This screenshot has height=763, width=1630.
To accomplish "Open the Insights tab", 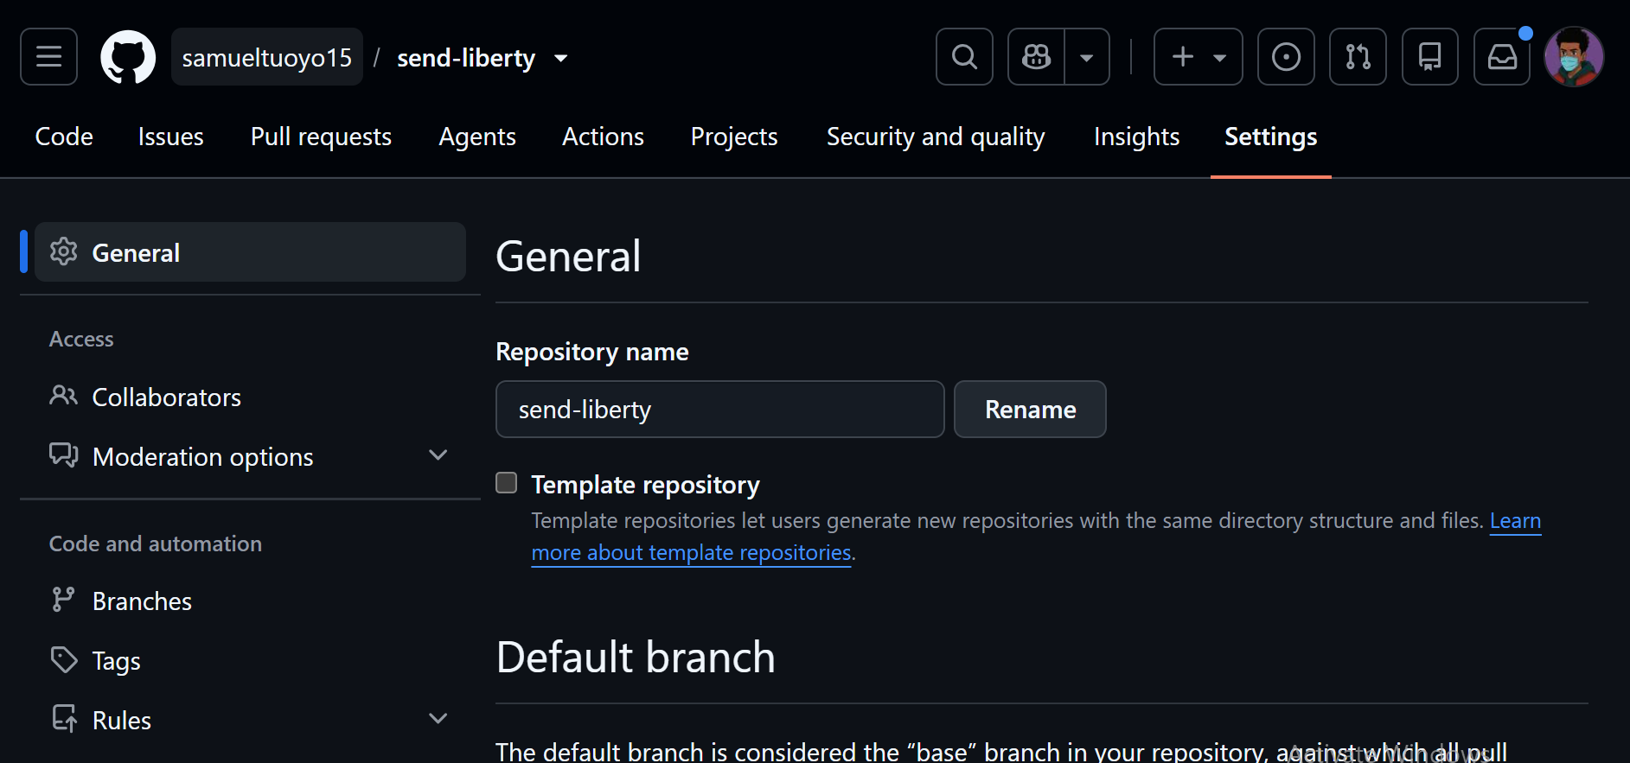I will pos(1136,137).
